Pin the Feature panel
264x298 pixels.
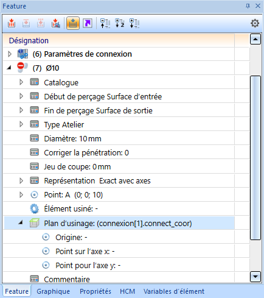pyautogui.click(x=248, y=6)
